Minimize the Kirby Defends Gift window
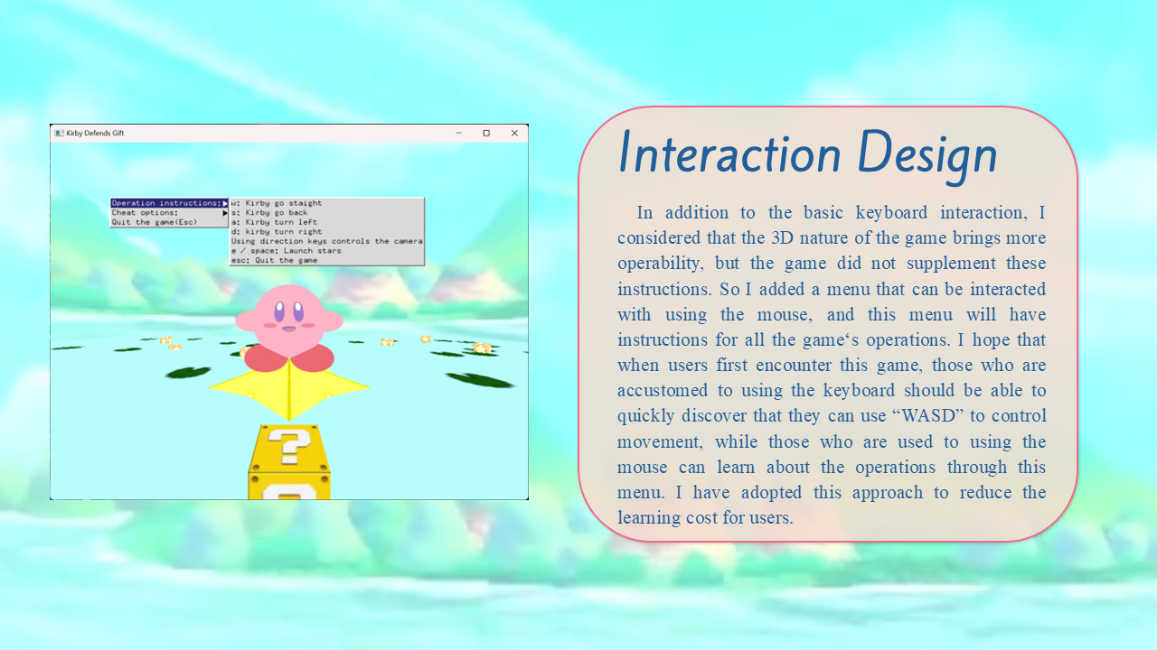The width and height of the screenshot is (1157, 650). [458, 133]
